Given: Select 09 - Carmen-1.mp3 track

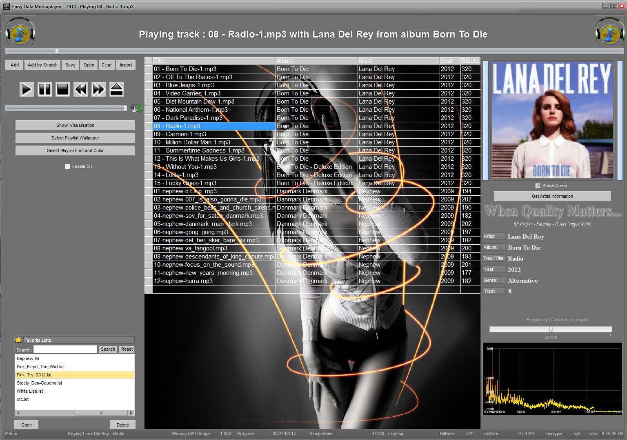Looking at the screenshot, I should click(x=214, y=134).
